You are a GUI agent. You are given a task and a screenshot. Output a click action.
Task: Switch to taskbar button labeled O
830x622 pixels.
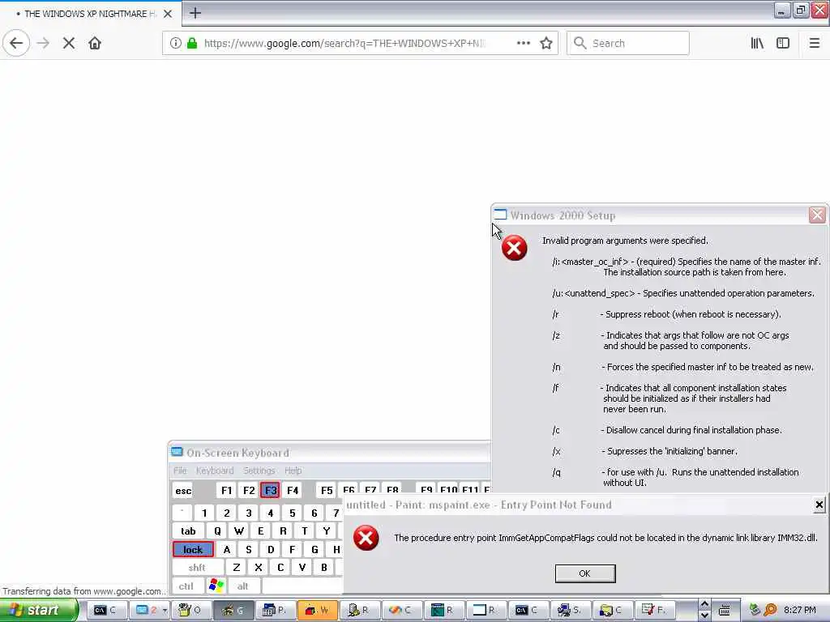190,611
